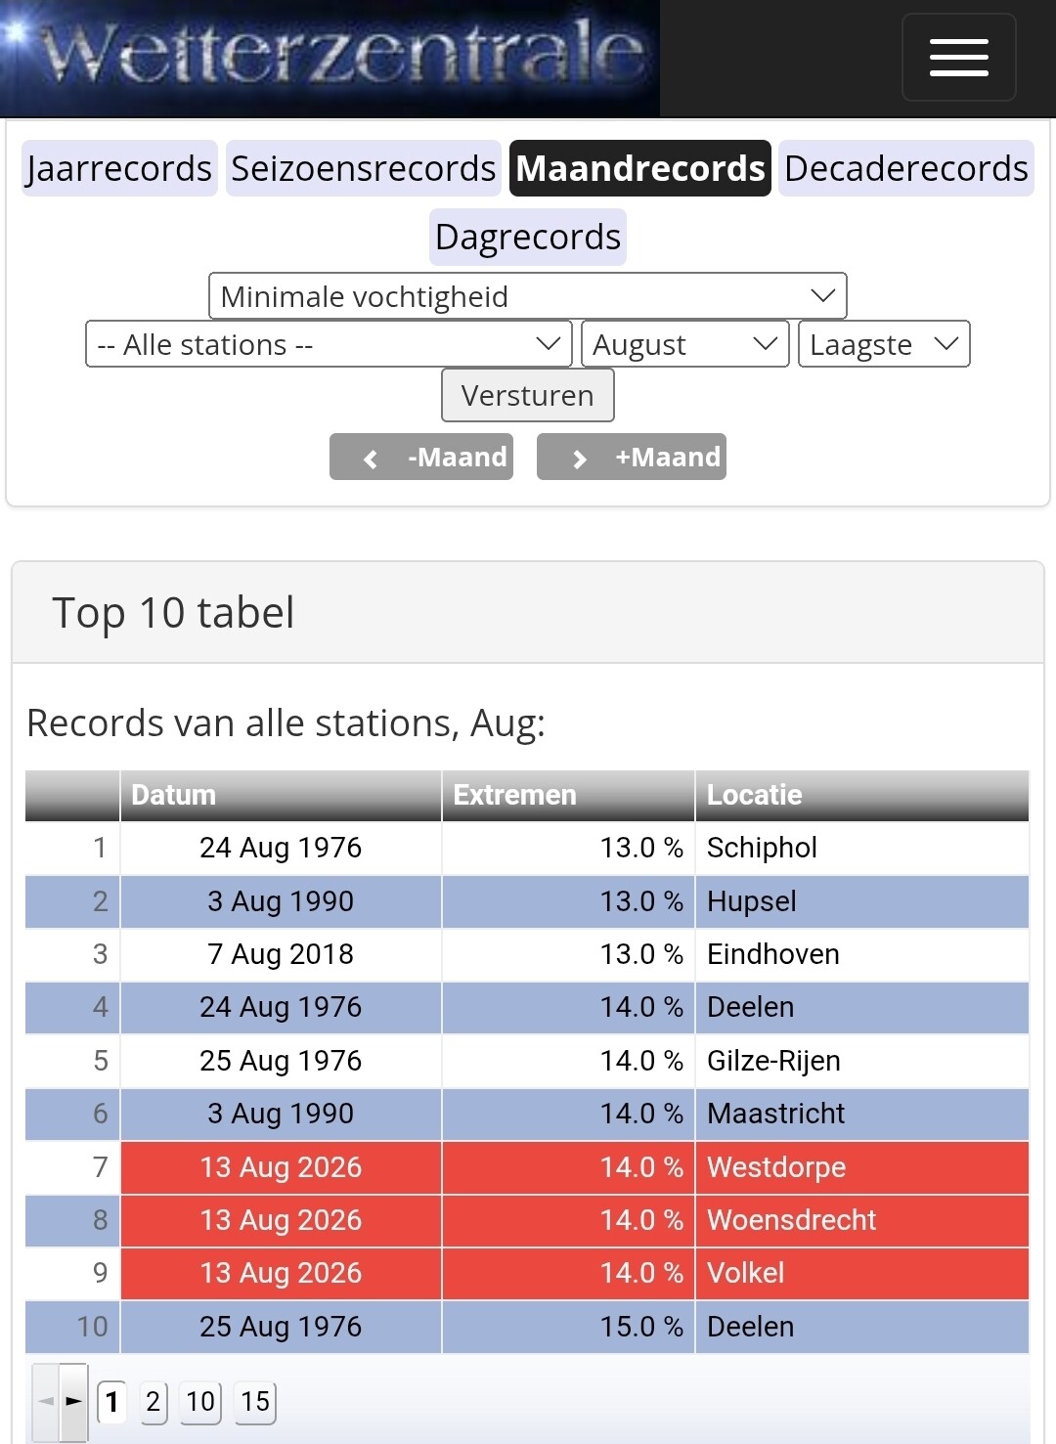The image size is (1056, 1444).
Task: Go to previous month with -Maand
Action: coord(421,457)
